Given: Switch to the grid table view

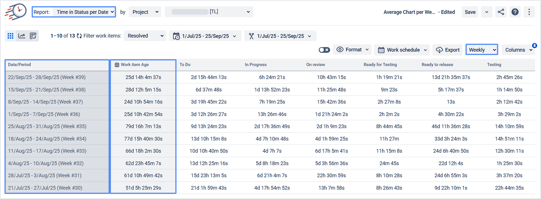Looking at the screenshot, I should click(11, 36).
